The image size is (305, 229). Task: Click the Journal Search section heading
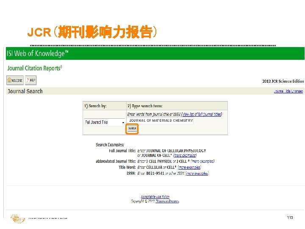pyautogui.click(x=25, y=91)
